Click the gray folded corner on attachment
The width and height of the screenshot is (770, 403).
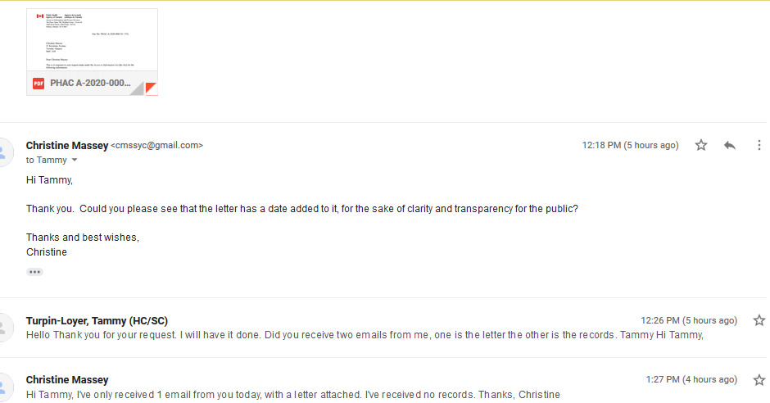point(138,88)
